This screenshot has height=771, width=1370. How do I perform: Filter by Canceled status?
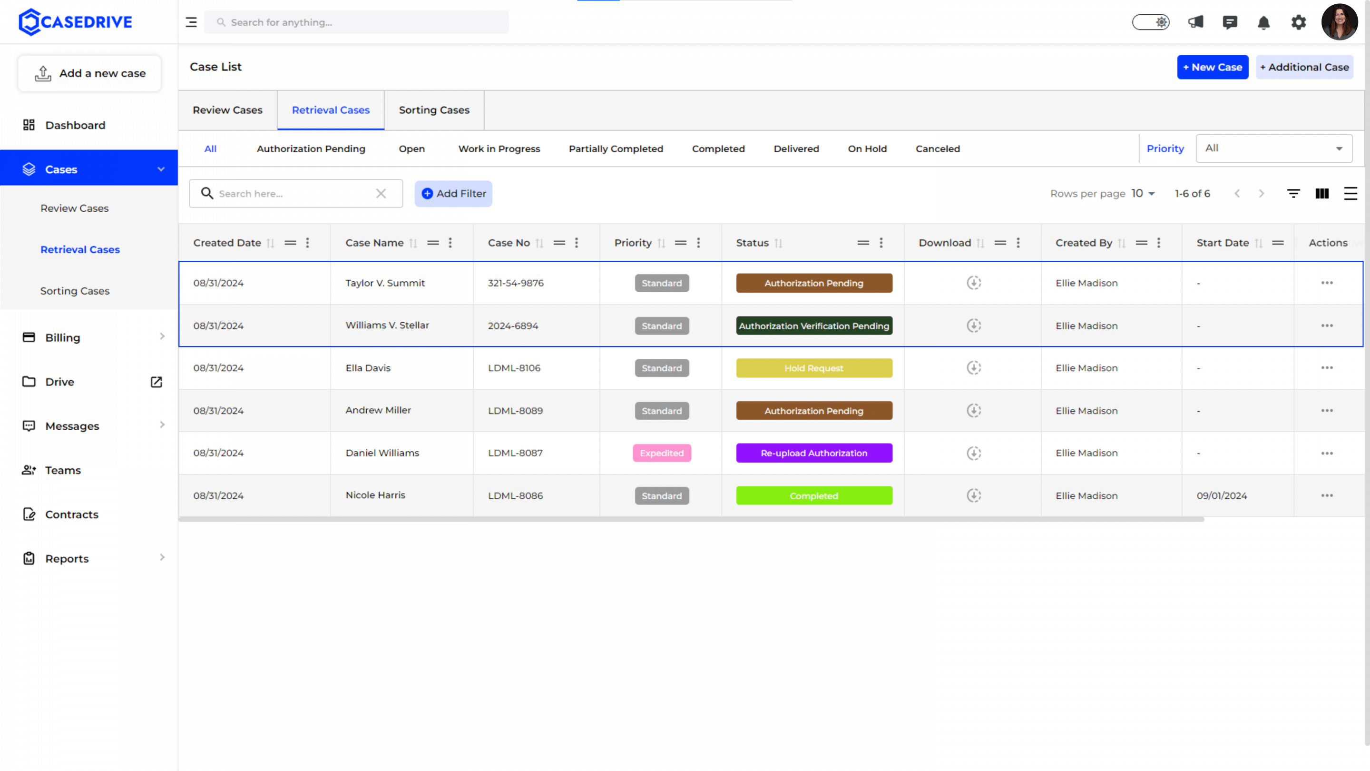point(938,149)
